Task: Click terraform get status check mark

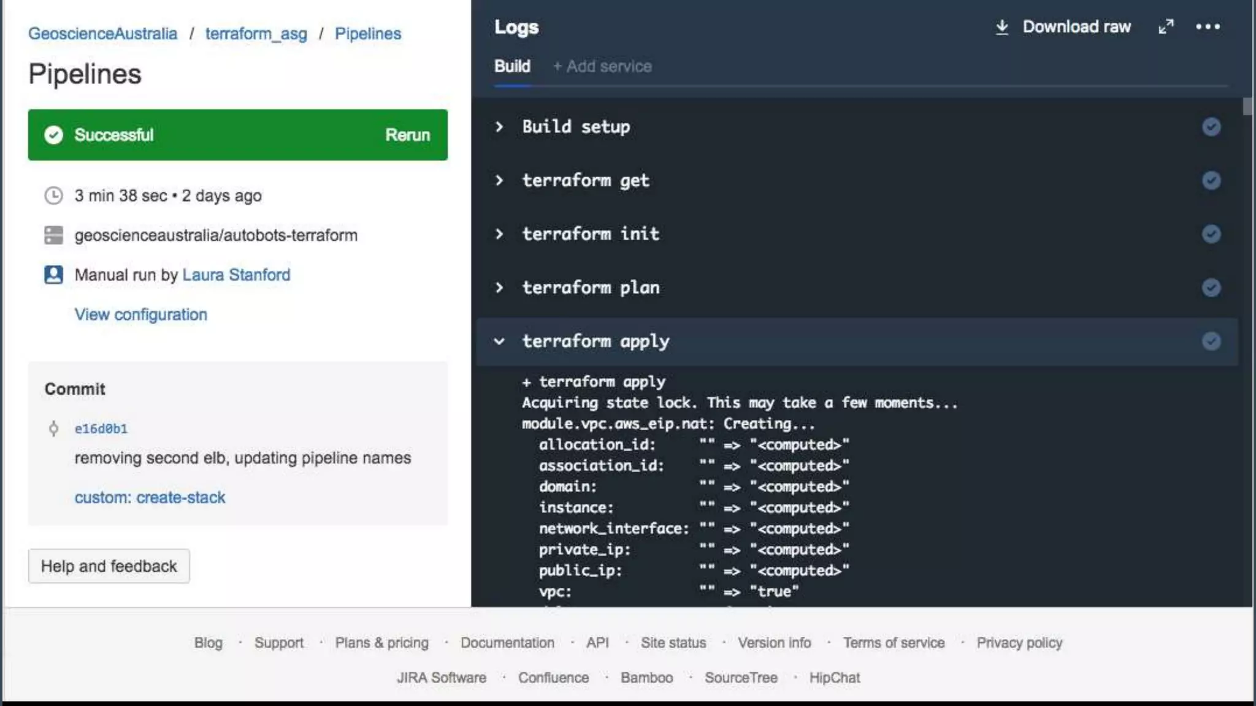Action: (1211, 180)
